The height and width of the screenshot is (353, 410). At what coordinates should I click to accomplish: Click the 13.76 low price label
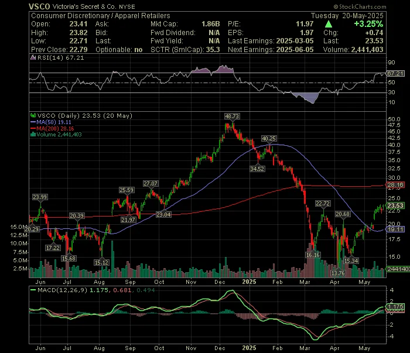338,273
